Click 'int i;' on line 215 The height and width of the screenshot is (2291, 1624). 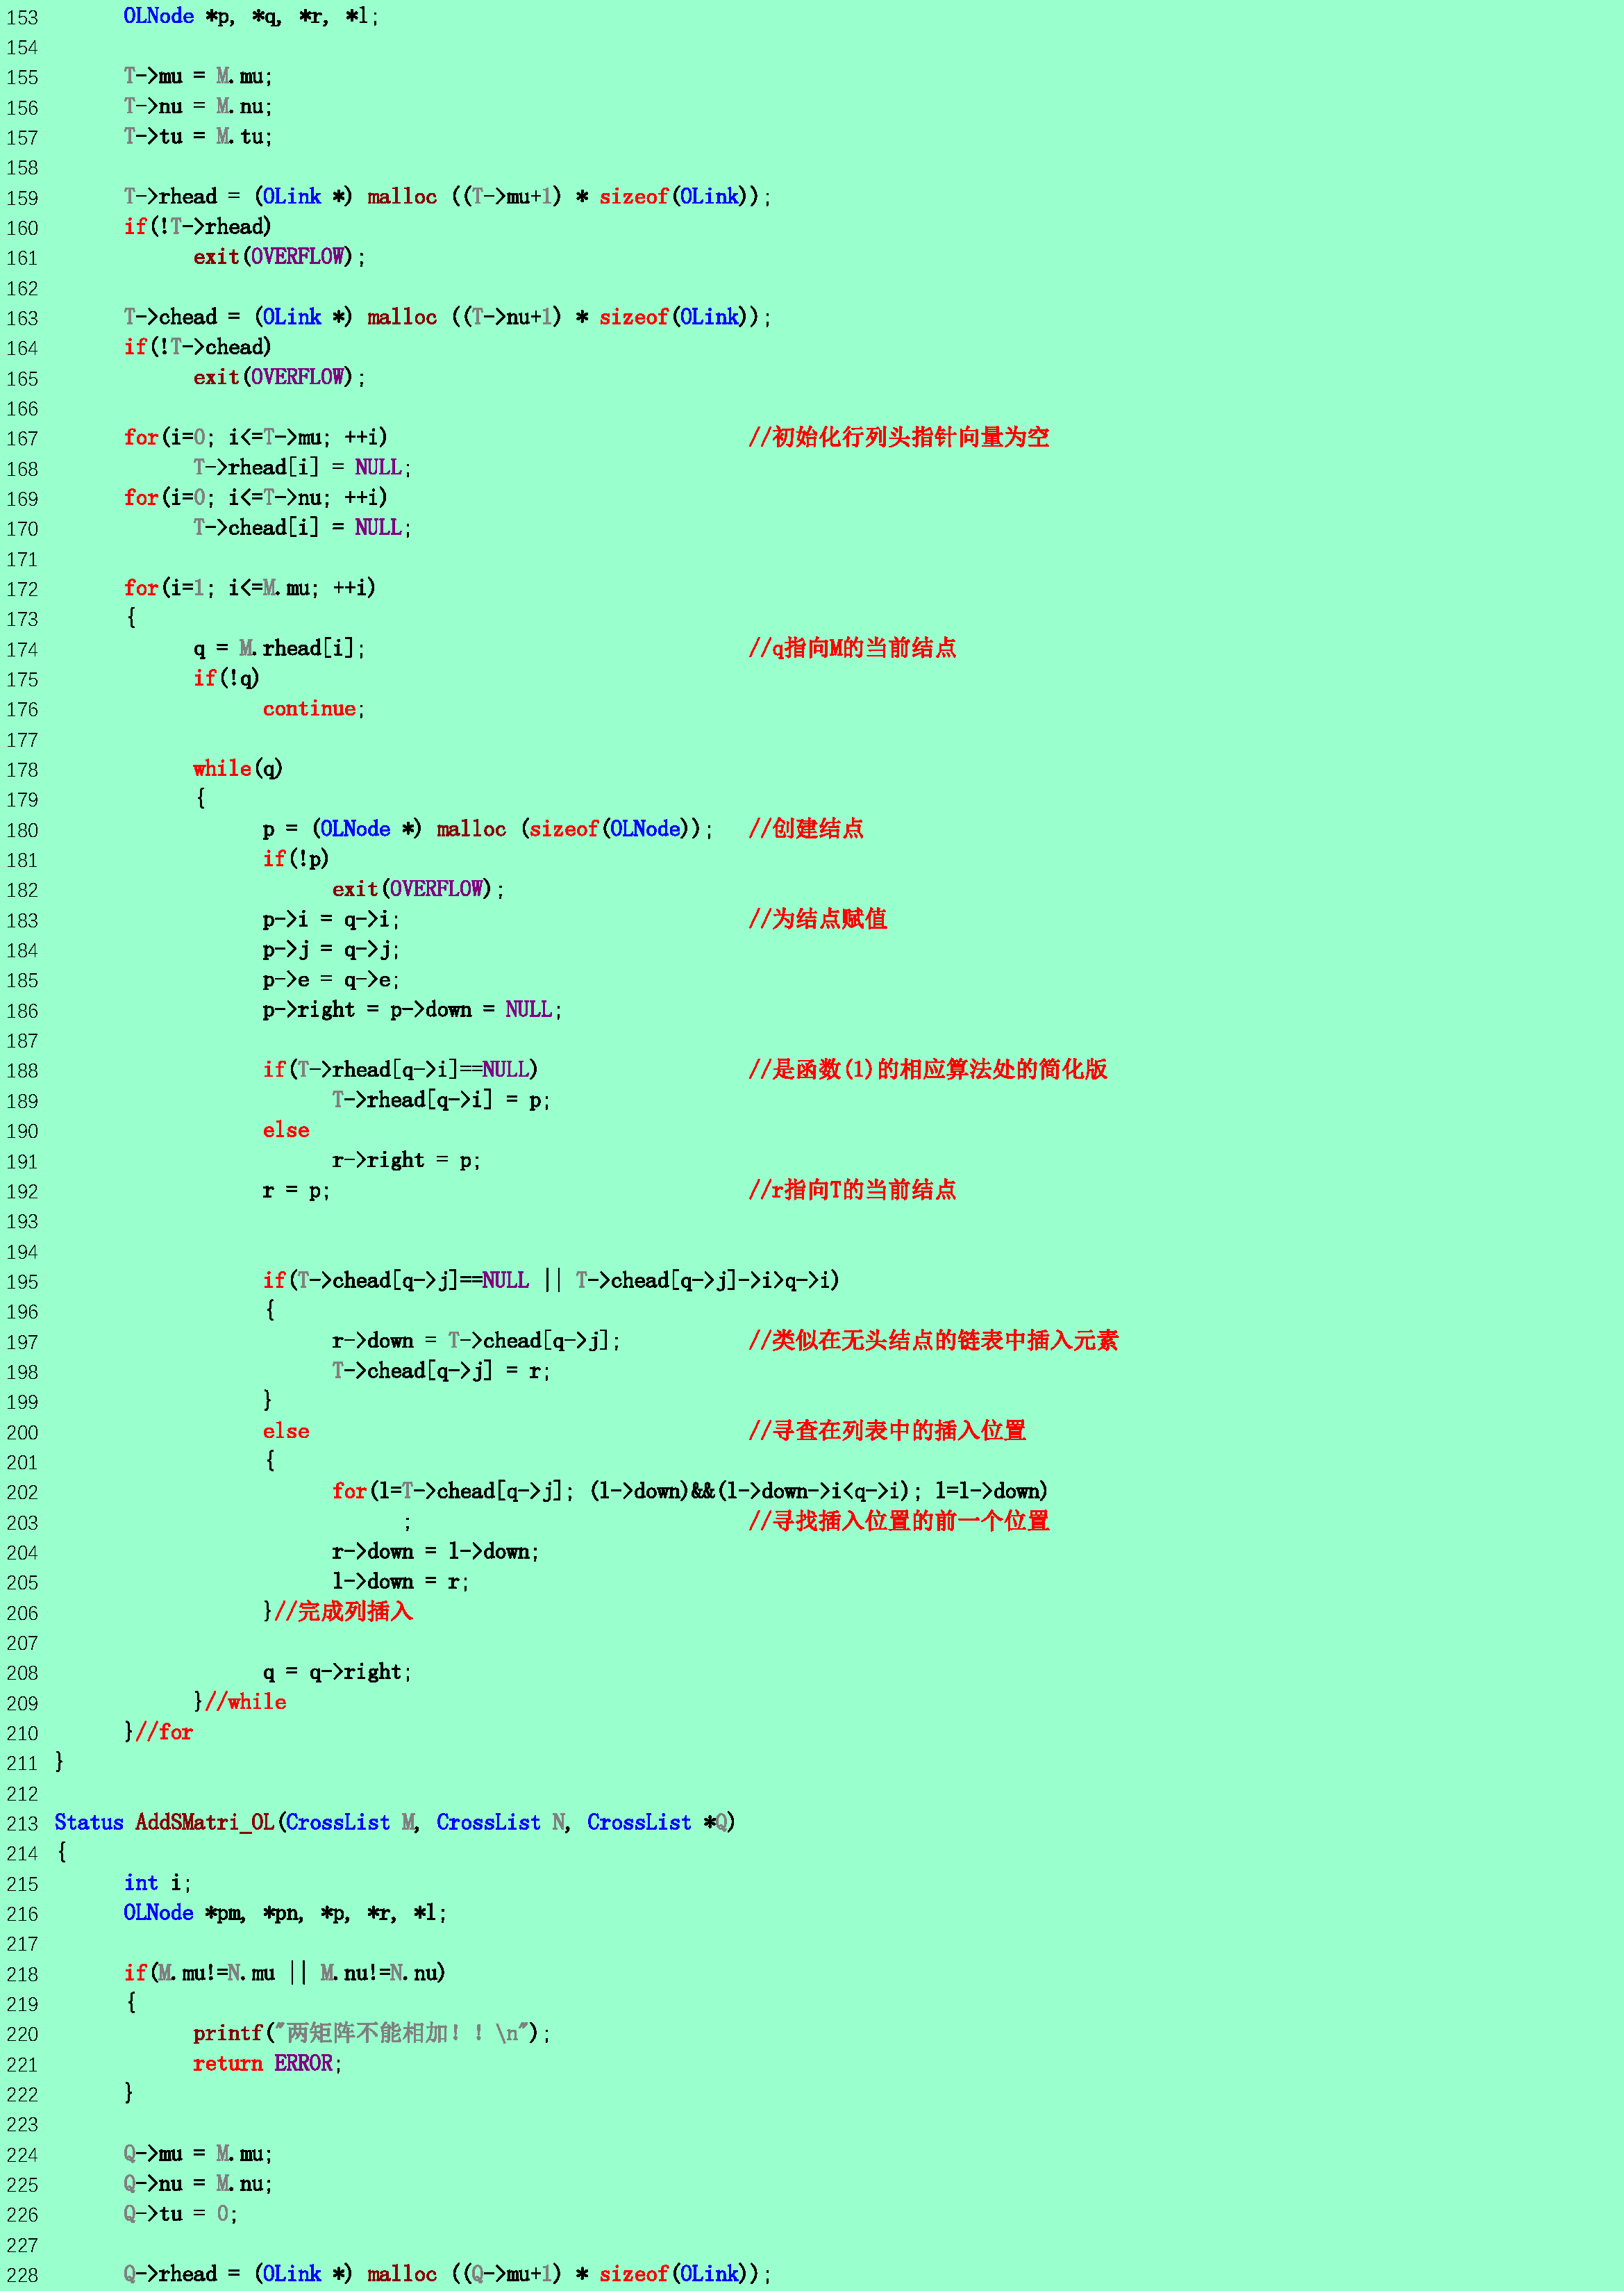(157, 1883)
